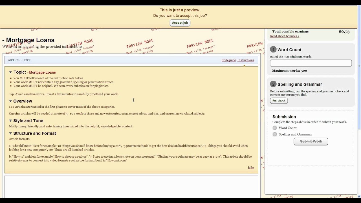Click the 'Submission' heading
The width and height of the screenshot is (361, 203).
pos(284,117)
